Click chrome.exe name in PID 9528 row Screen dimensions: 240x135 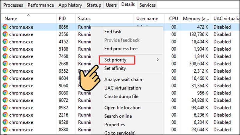[21, 122]
